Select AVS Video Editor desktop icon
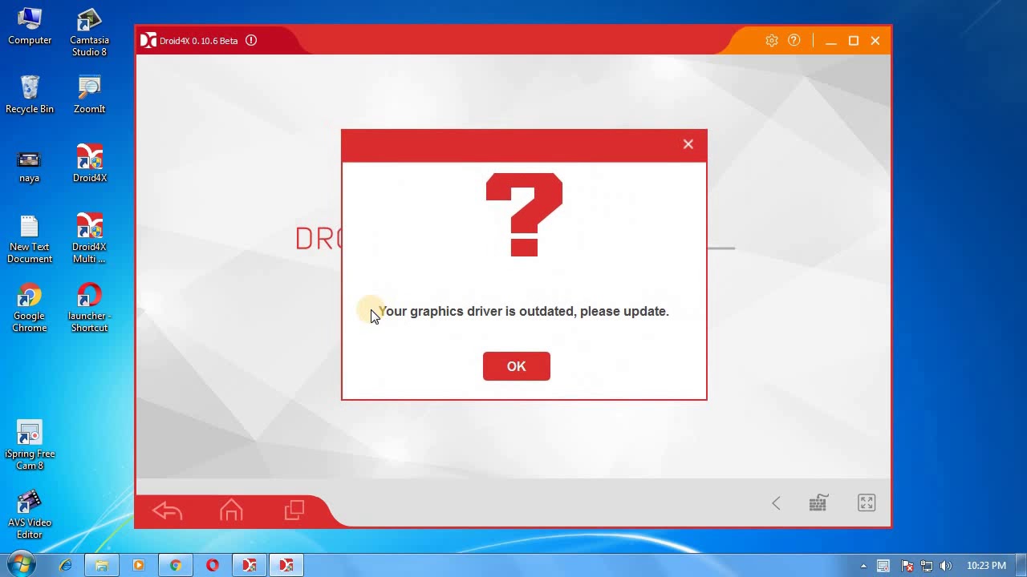Screen dimensions: 1027x577 click(30, 514)
